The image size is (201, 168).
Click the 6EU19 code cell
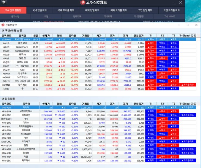pyautogui.click(x=7, y=55)
